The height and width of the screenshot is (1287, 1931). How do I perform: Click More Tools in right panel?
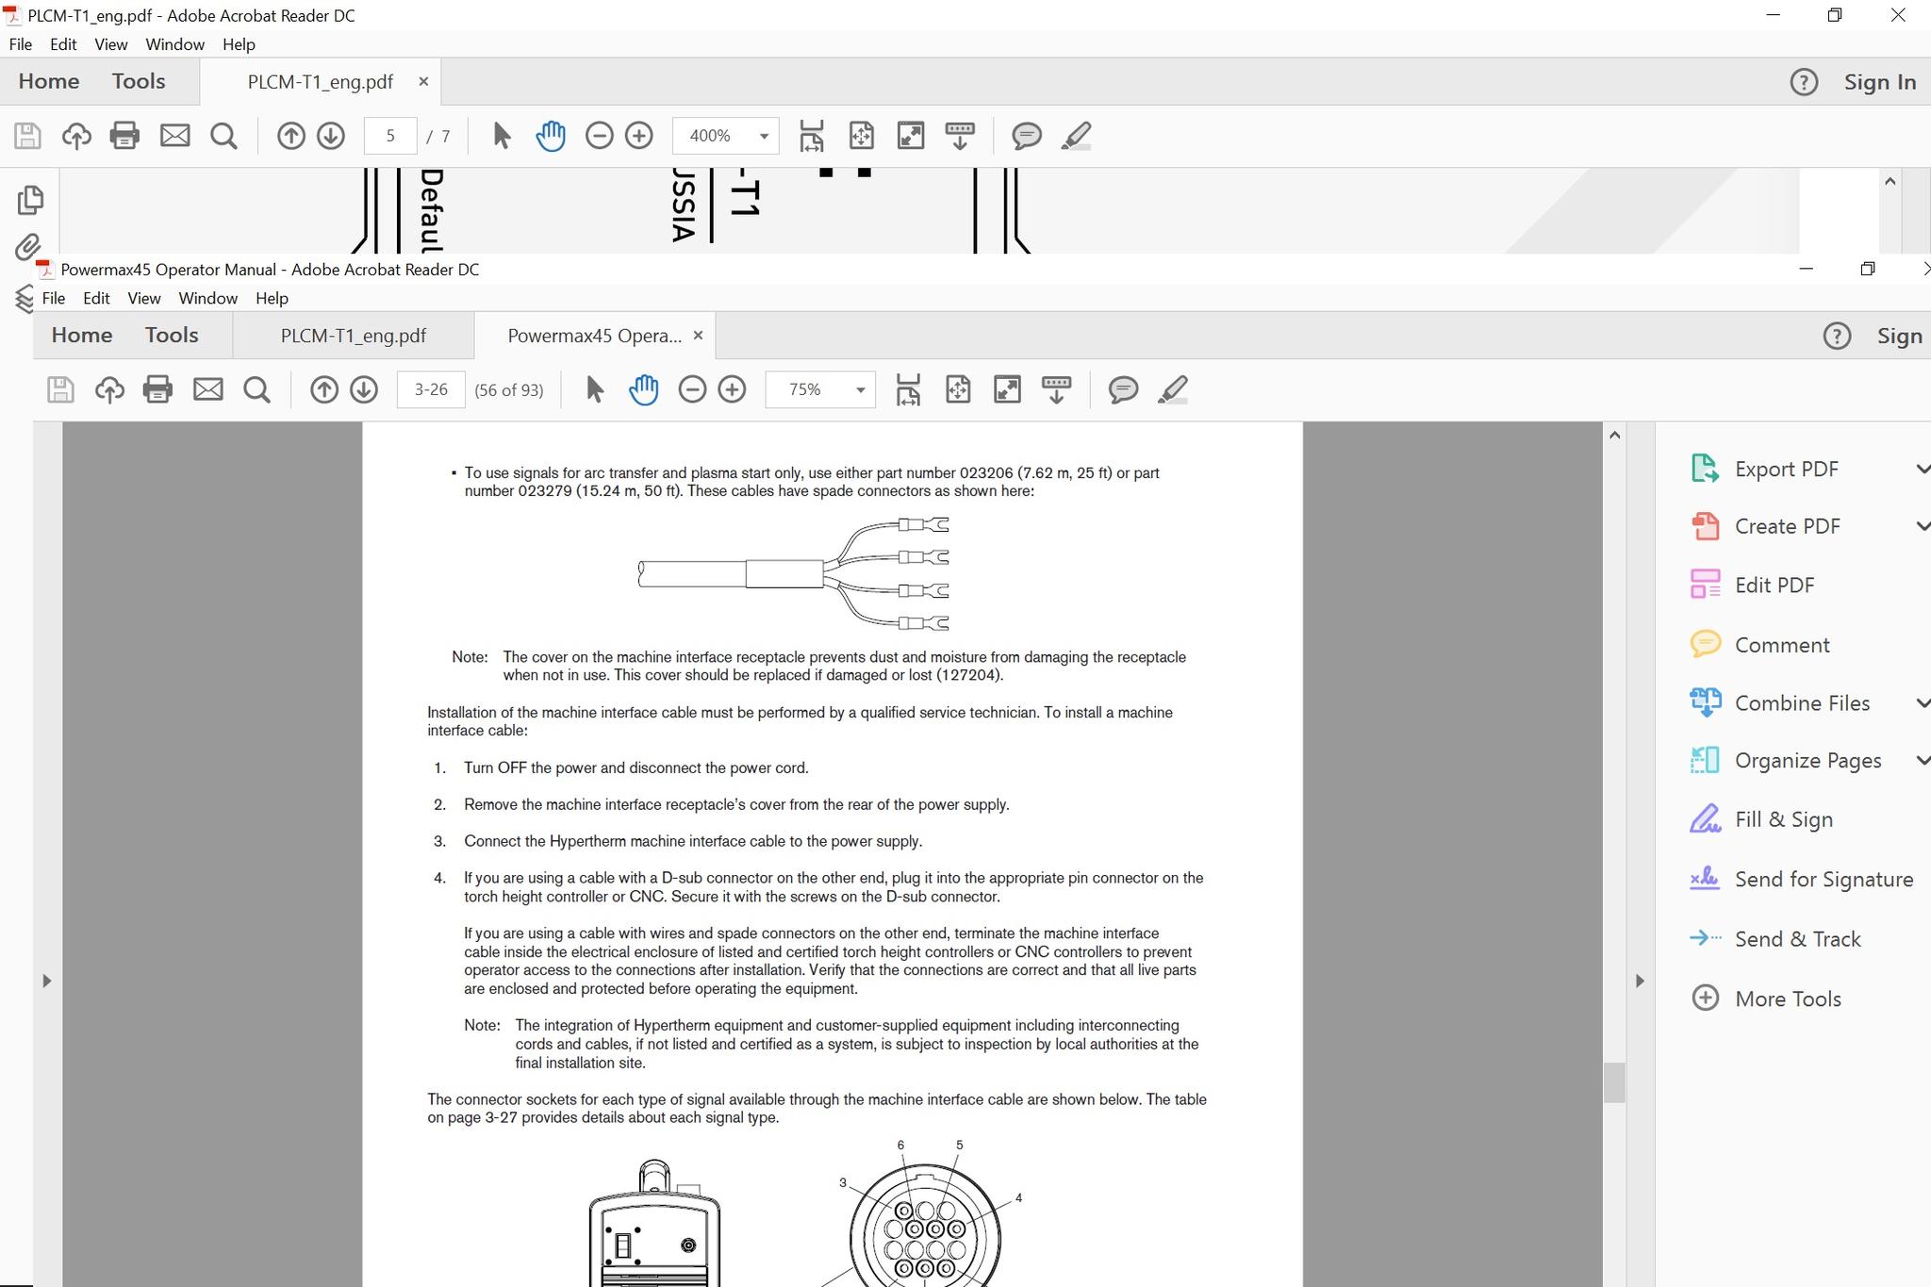tap(1787, 998)
